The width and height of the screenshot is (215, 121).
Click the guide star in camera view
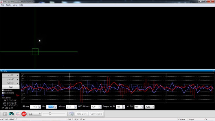(x=40, y=41)
